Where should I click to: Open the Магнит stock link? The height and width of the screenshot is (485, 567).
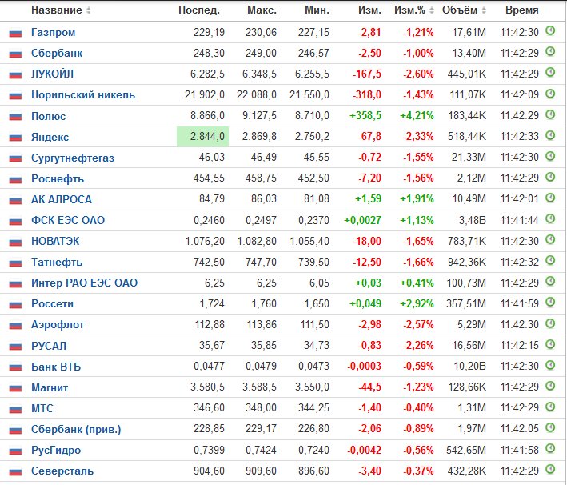pyautogui.click(x=50, y=388)
